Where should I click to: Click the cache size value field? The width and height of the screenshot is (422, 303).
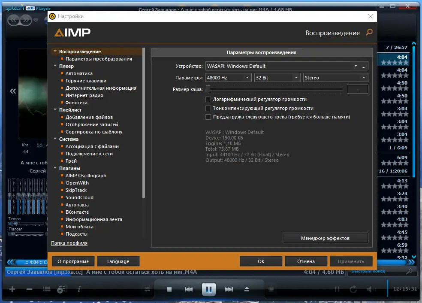tap(357, 89)
